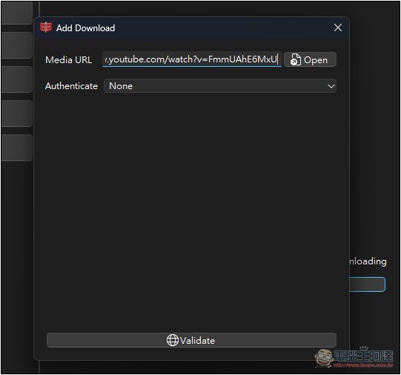Click the blue-outlined button behind the dialog
The width and height of the screenshot is (401, 375).
[x=367, y=284]
